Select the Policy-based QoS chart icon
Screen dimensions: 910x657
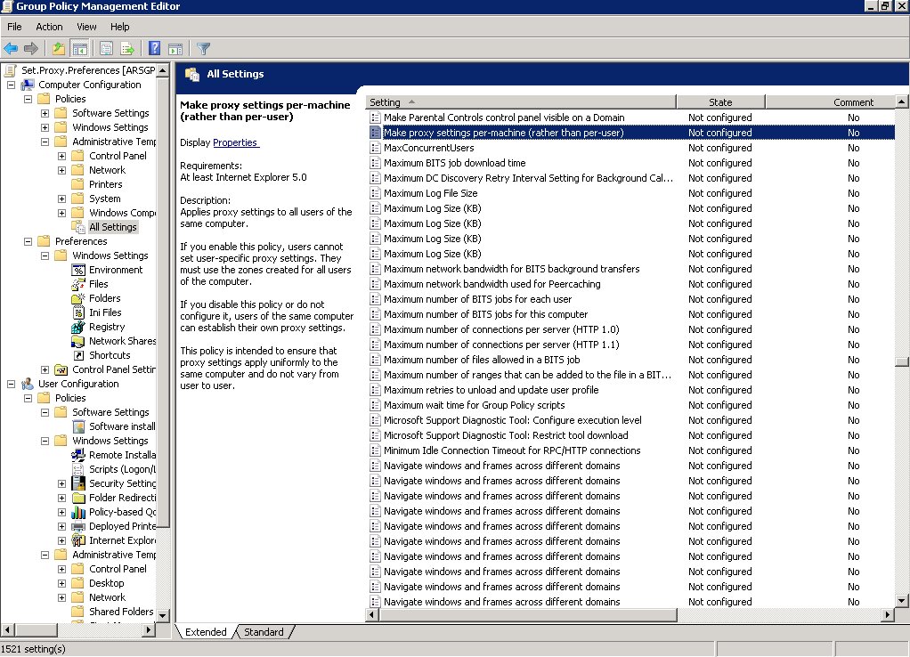pos(78,512)
